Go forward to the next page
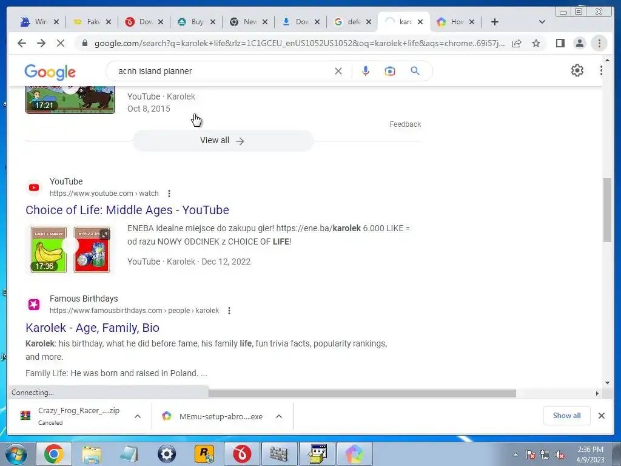The height and width of the screenshot is (466, 621). click(x=41, y=43)
